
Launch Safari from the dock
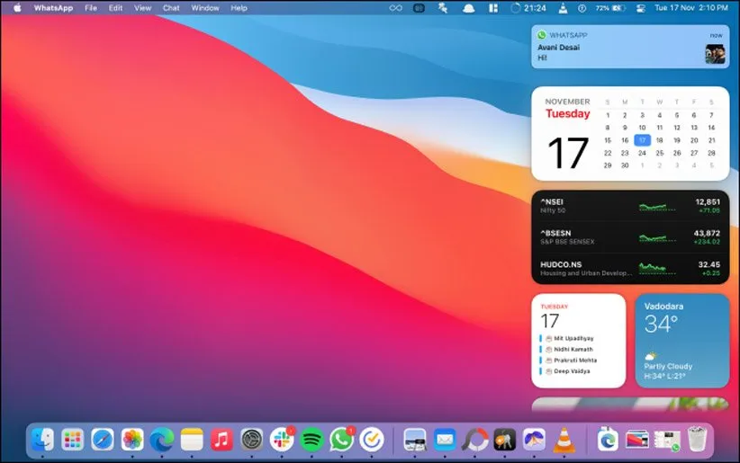tap(103, 439)
